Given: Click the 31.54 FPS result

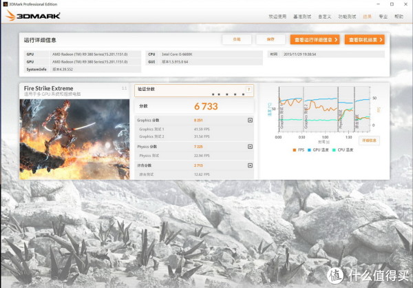Looking at the screenshot, I should 202,136.
